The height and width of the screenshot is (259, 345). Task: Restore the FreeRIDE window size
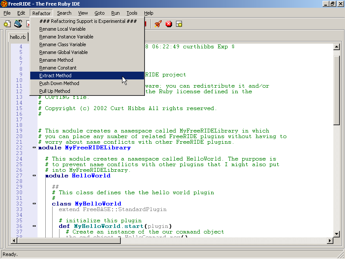pos(332,4)
